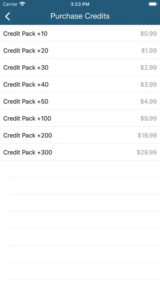Image resolution: width=160 pixels, height=284 pixels.
Task: Tap the Wi-Fi status icon
Action: (22, 4)
